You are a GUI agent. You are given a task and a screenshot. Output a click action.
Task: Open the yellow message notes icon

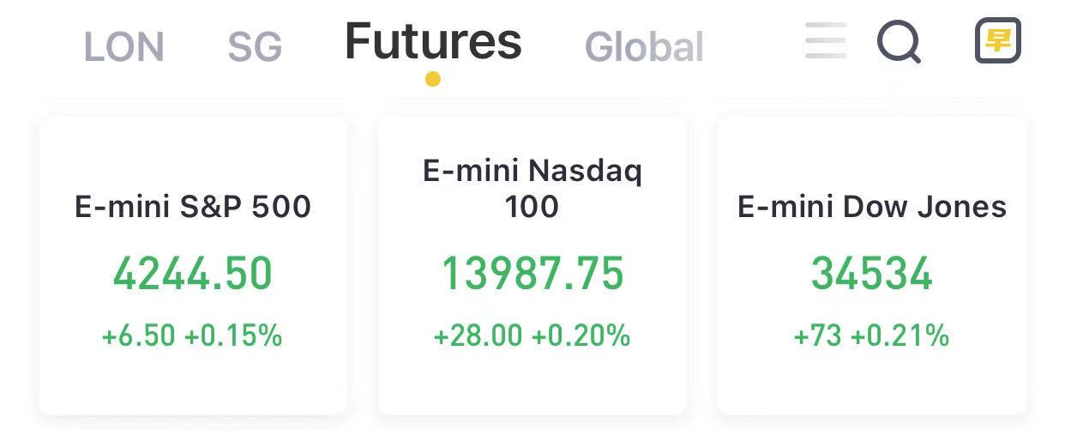point(998,40)
